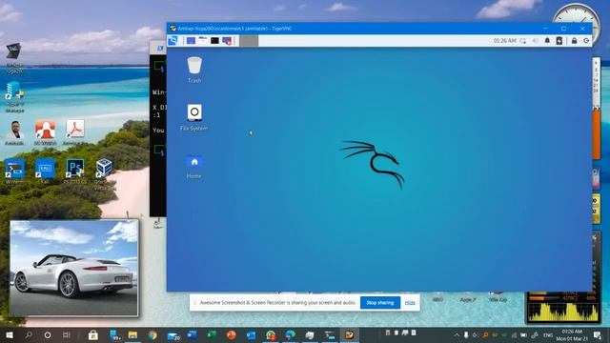
Task: Open Microsoft Store from taskbar
Action: (93, 334)
